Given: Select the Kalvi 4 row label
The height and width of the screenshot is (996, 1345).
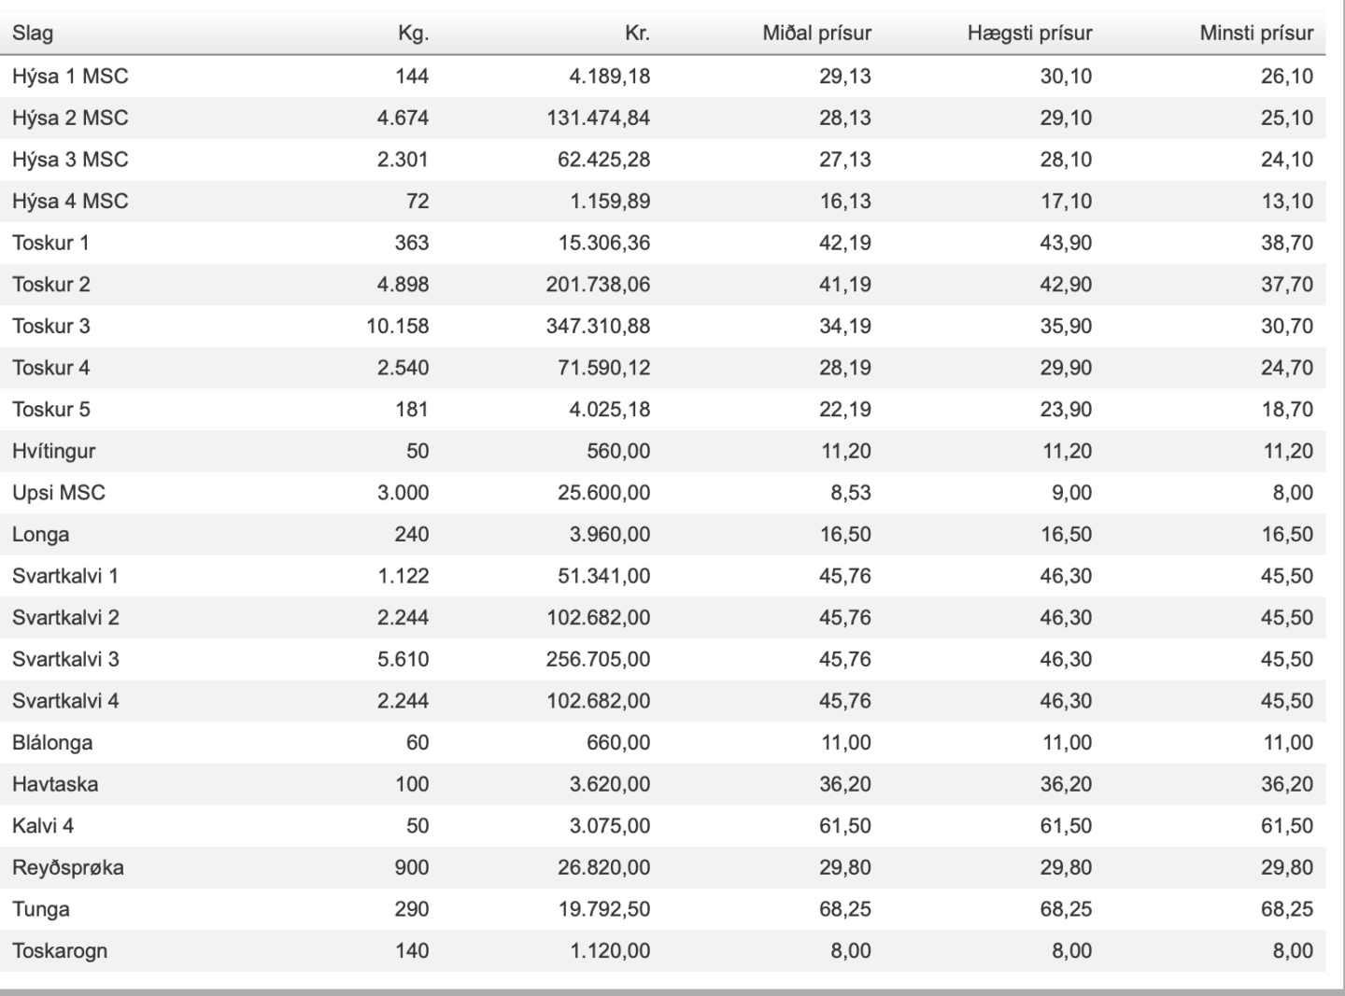Looking at the screenshot, I should 43,826.
